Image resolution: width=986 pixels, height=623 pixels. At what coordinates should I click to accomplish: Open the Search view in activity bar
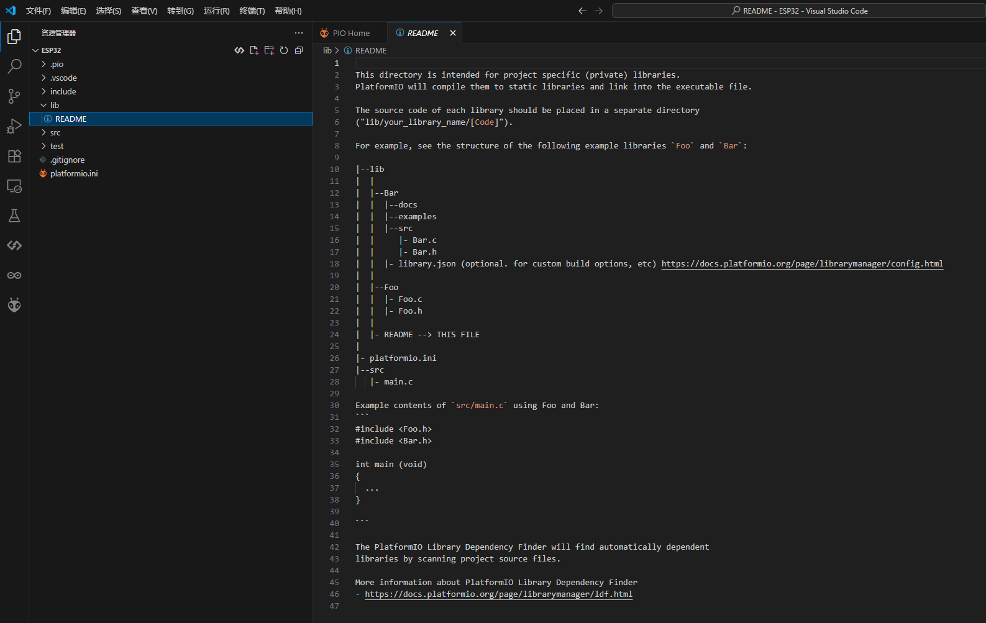tap(14, 66)
